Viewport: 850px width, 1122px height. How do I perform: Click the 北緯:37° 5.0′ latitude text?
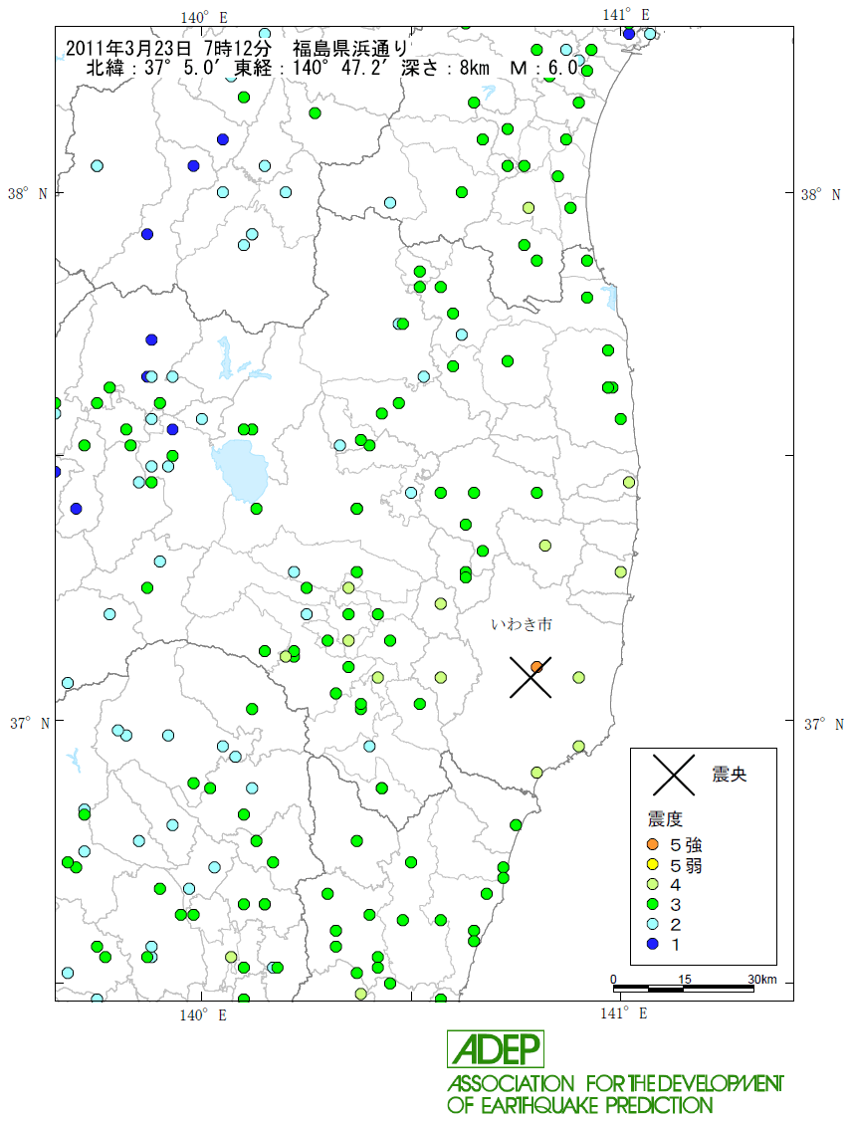click(154, 68)
